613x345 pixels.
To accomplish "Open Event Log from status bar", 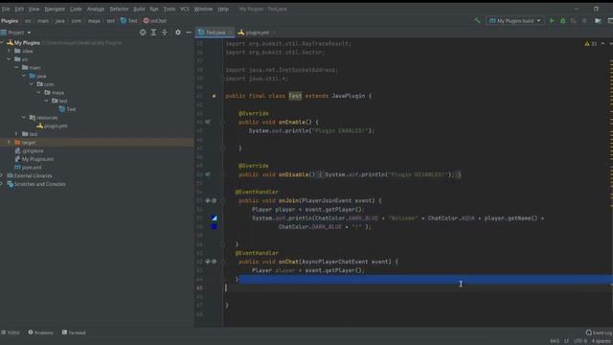I will click(599, 333).
